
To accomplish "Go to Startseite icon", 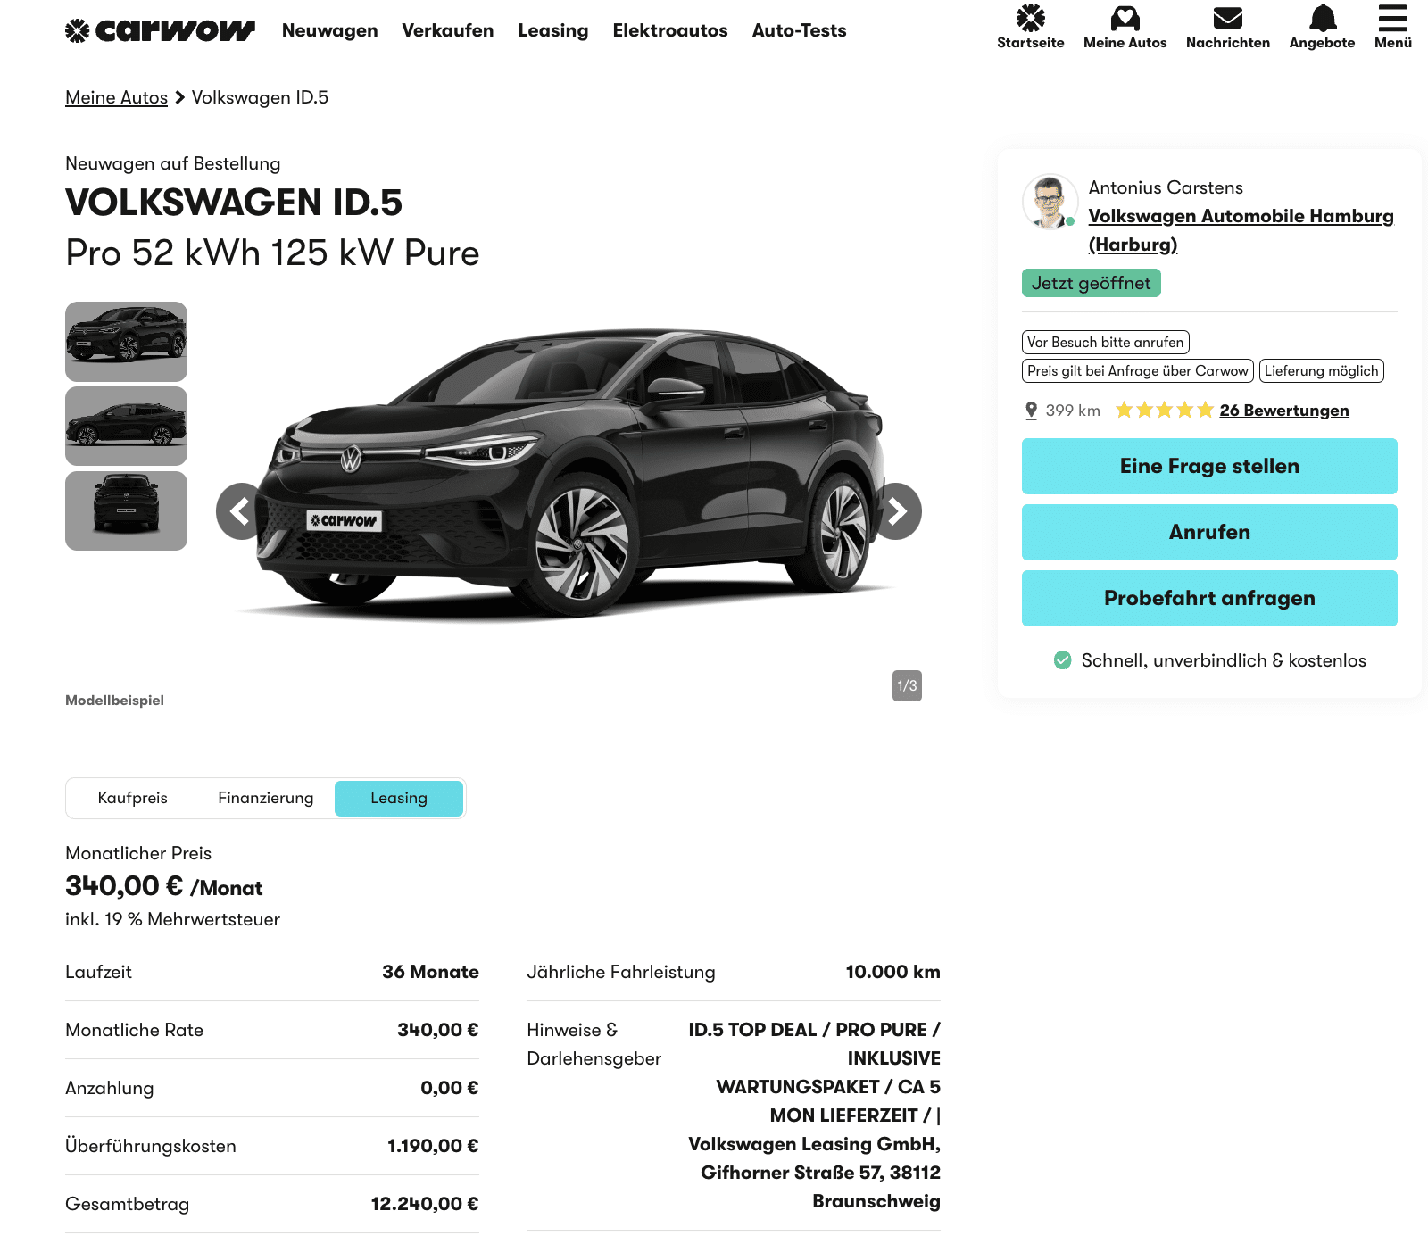I will click(1030, 18).
